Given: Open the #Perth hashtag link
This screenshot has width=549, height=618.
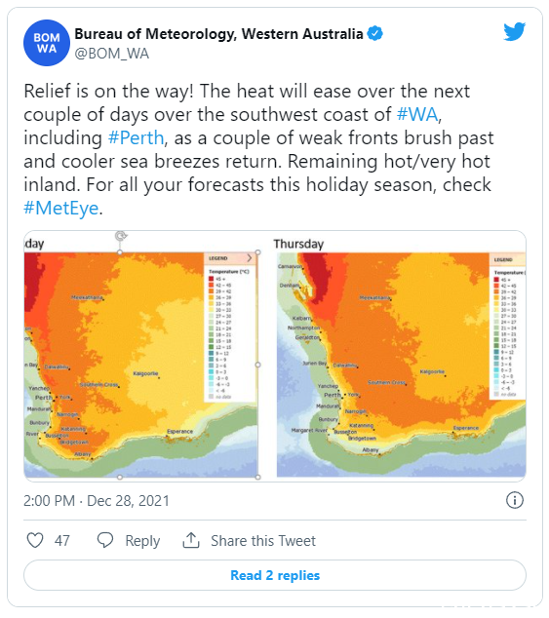Looking at the screenshot, I should 136,138.
